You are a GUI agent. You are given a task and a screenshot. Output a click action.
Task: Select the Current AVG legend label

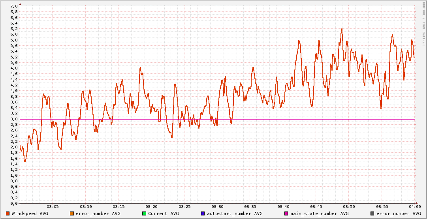pyautogui.click(x=163, y=213)
